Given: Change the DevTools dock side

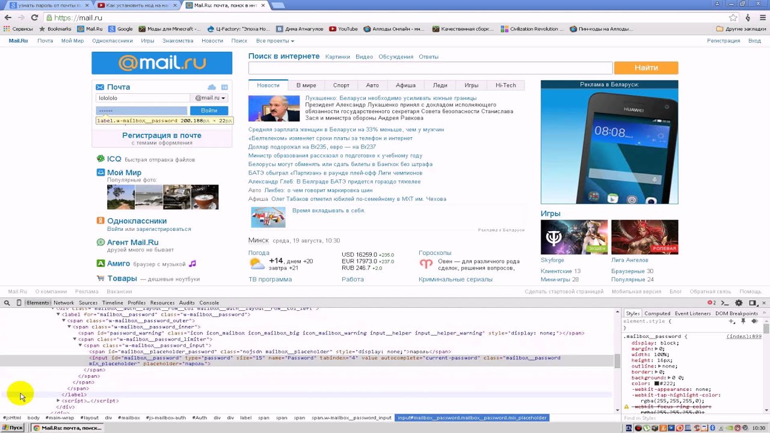Looking at the screenshot, I should click(753, 303).
